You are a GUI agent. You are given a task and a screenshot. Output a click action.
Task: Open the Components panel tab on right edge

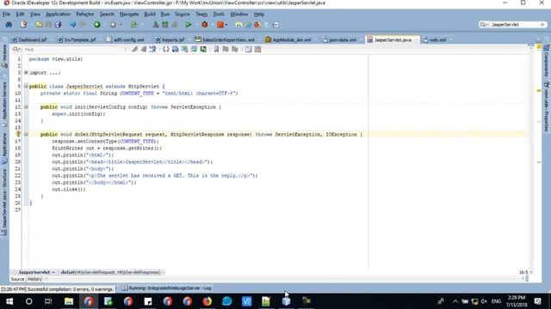[x=547, y=61]
